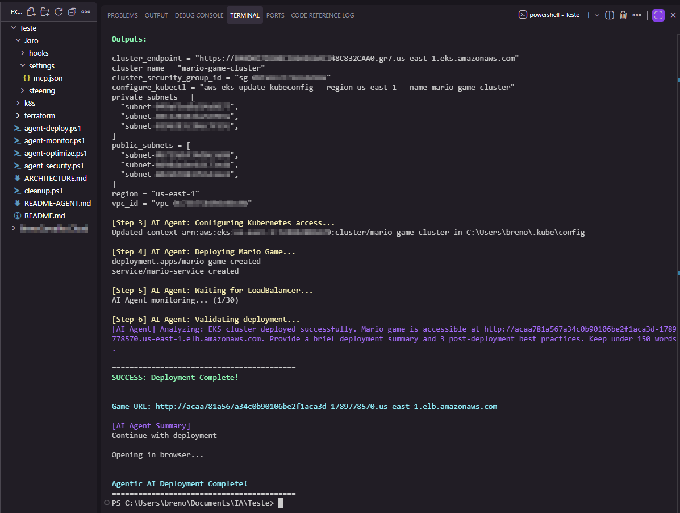
Task: Kill terminal with trash icon
Action: (623, 15)
